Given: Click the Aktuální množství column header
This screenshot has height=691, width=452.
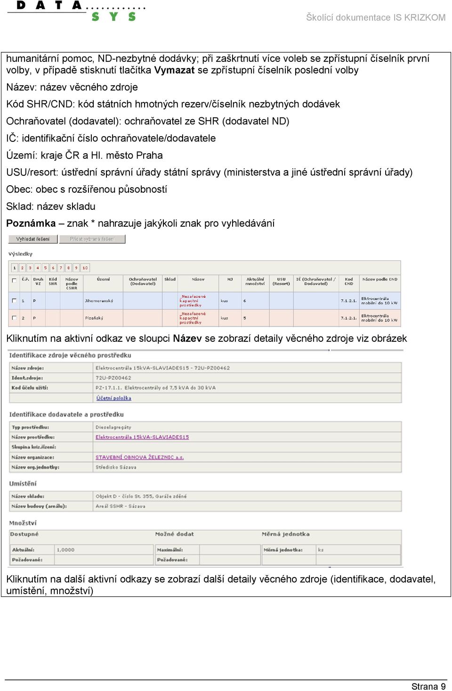Looking at the screenshot, I should 255,281.
